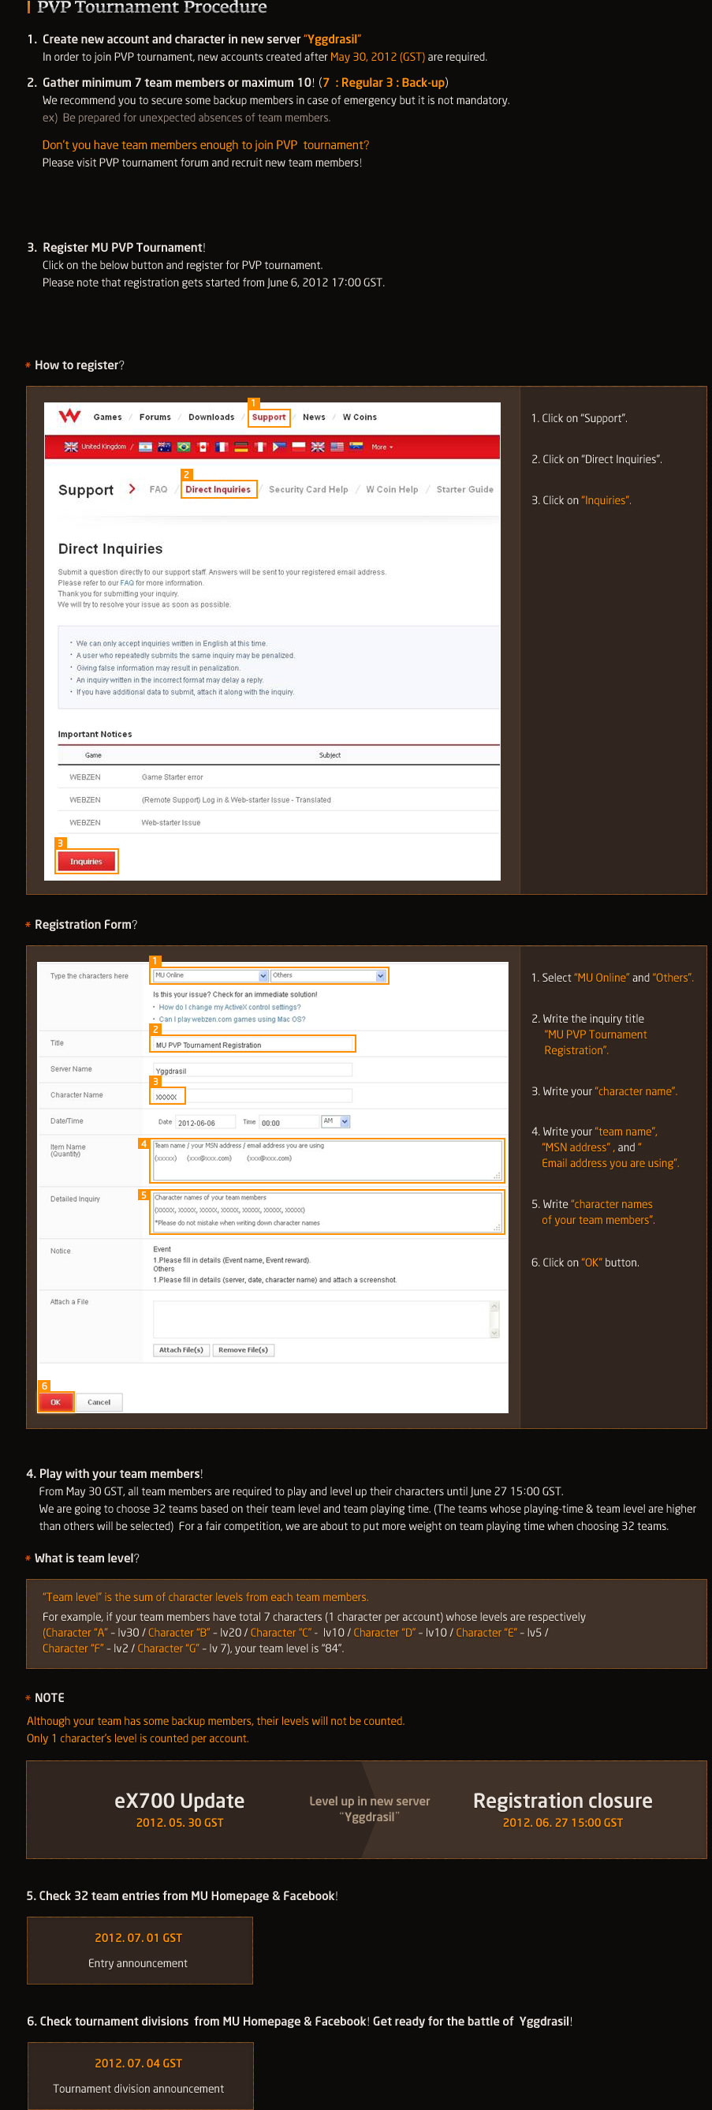Select the Germany flag icon
The width and height of the screenshot is (712, 2110).
click(x=241, y=447)
